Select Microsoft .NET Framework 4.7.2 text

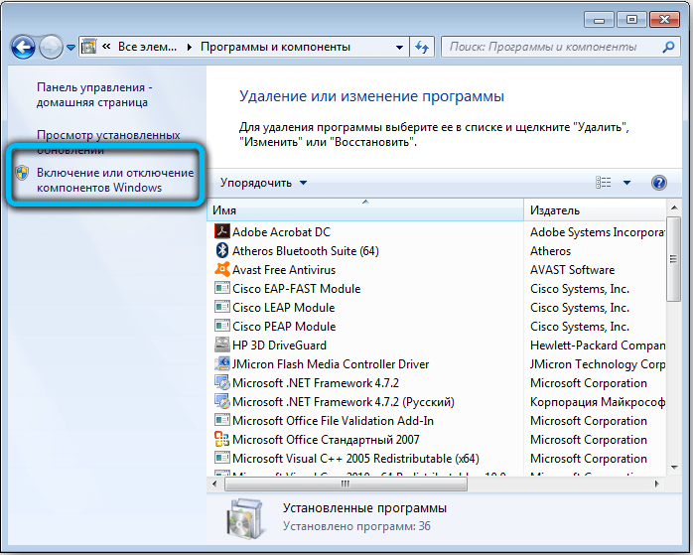tap(316, 383)
